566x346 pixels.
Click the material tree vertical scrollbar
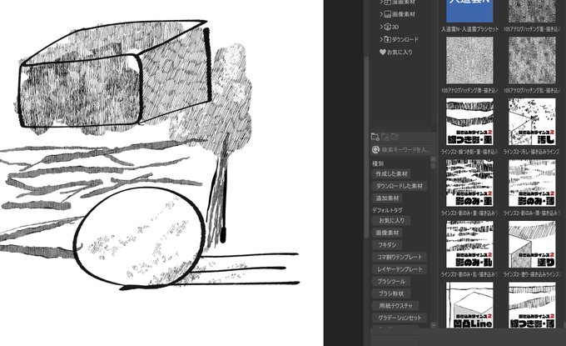click(367, 147)
